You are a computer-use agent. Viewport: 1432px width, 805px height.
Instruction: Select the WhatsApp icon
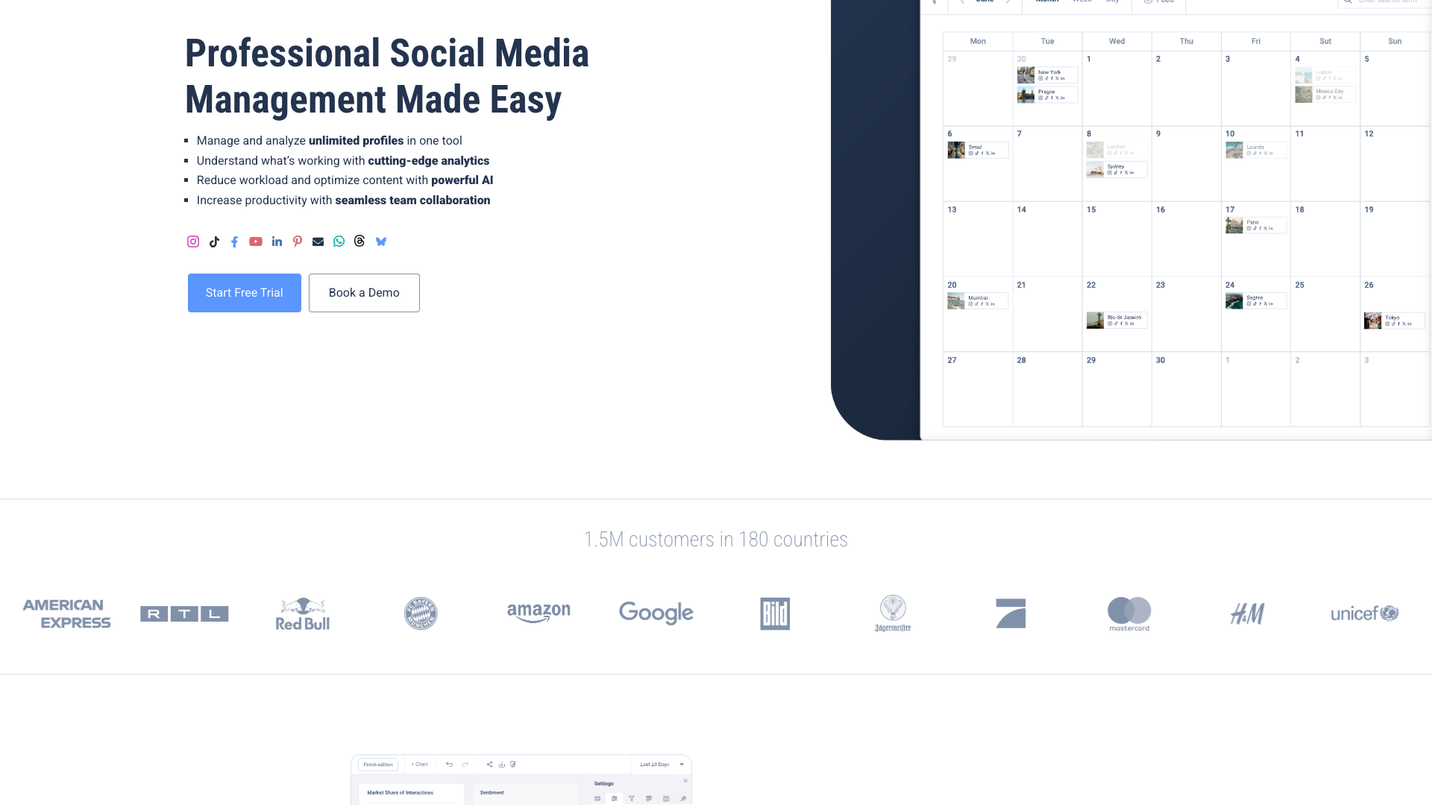click(x=339, y=241)
